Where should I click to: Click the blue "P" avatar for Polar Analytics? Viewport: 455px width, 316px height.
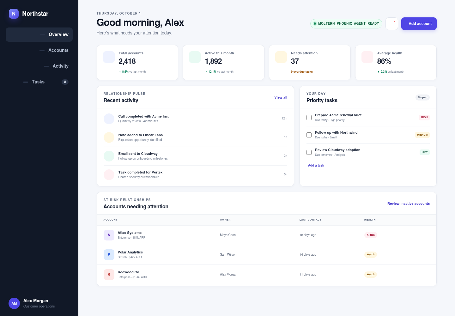[109, 255]
